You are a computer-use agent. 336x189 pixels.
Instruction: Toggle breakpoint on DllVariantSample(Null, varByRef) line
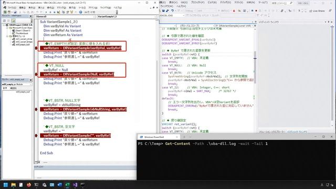tap(36, 75)
